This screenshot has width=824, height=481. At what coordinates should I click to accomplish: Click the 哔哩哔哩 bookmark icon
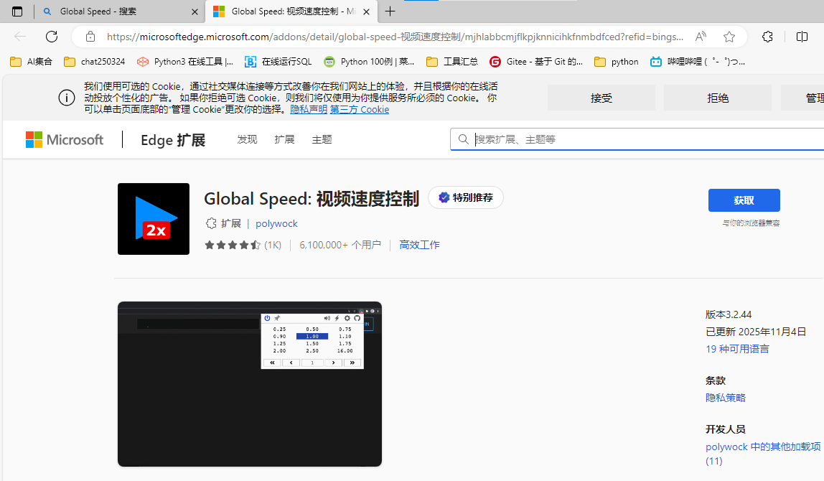tap(655, 62)
